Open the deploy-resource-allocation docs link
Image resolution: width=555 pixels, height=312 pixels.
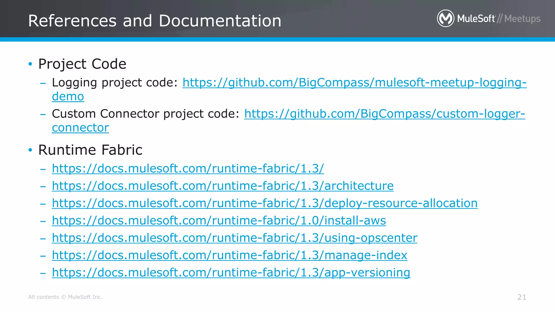tap(265, 203)
